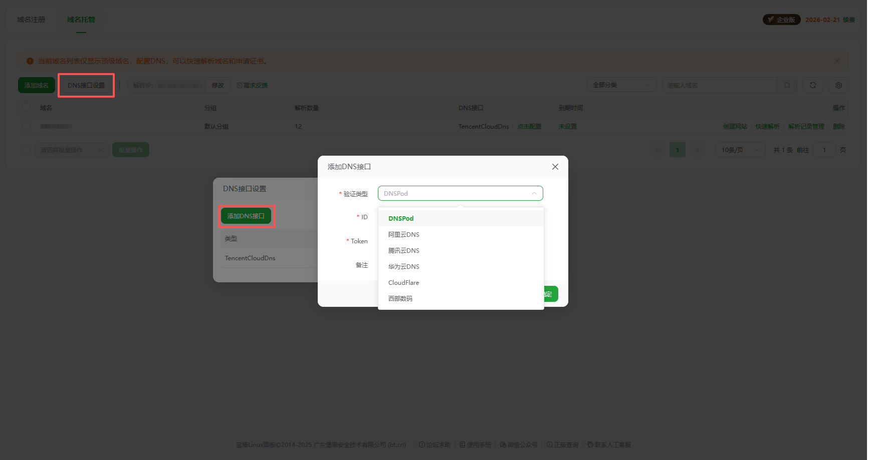Viewport: 872px width, 460px height.
Task: Choose CloudFlare option
Action: point(403,282)
